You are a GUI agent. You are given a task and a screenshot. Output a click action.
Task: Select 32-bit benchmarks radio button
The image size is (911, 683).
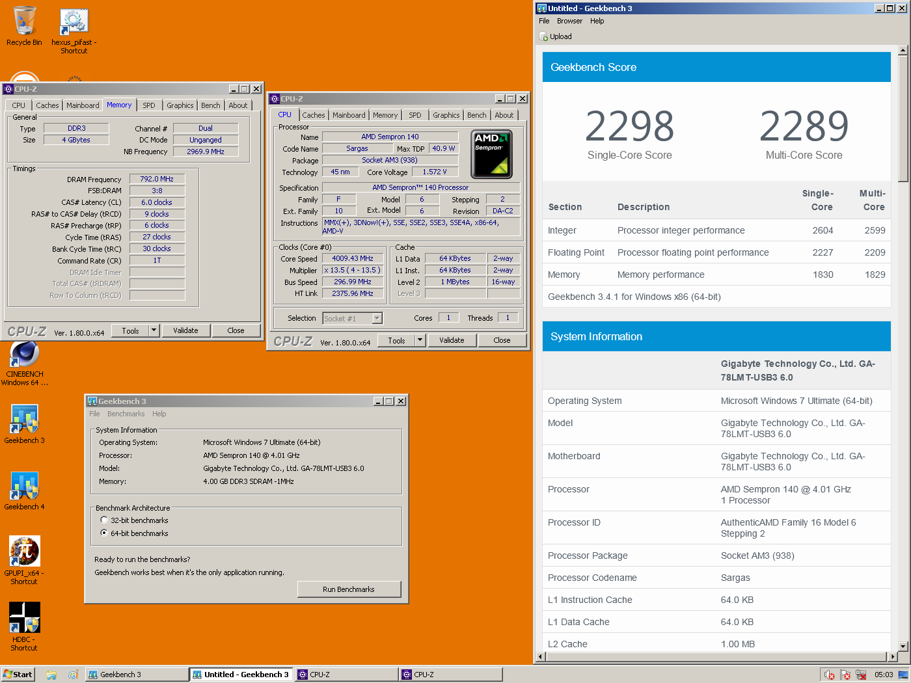[x=104, y=520]
